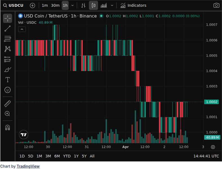The image size is (222, 169).
Task: Set range to 1M
Action: pos(39,156)
